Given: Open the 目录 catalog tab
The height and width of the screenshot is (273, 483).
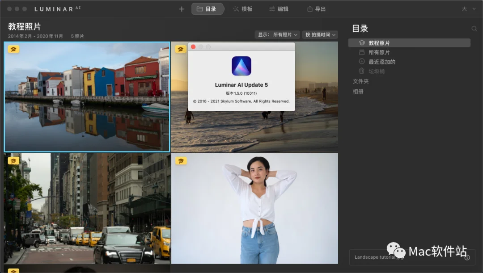Looking at the screenshot, I should 208,9.
